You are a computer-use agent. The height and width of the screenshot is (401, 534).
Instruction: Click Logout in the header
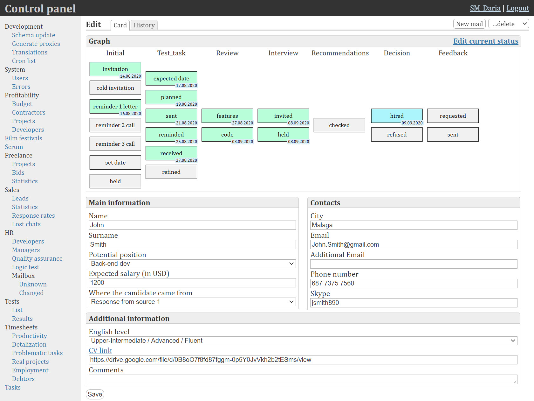tap(517, 8)
